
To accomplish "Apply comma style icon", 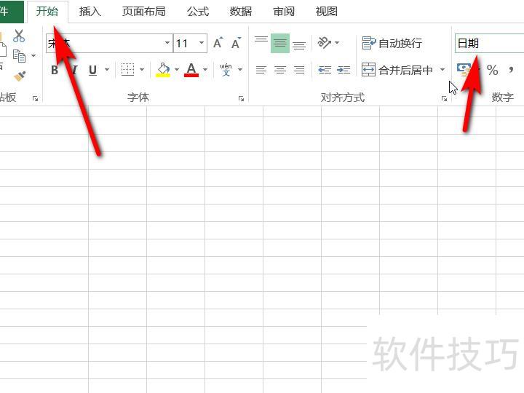I will pyautogui.click(x=511, y=70).
